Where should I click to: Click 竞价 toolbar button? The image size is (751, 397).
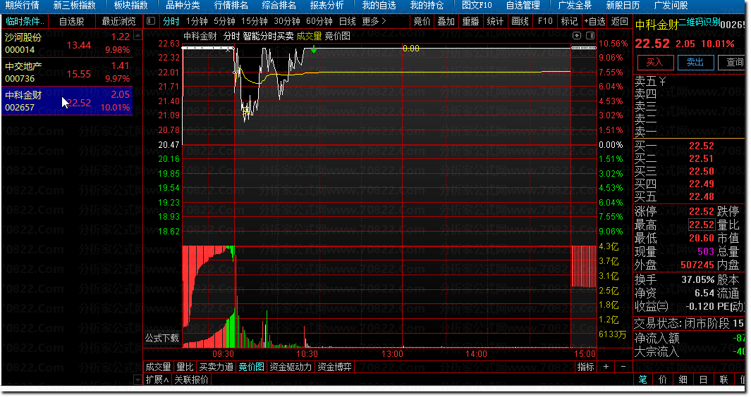point(422,22)
